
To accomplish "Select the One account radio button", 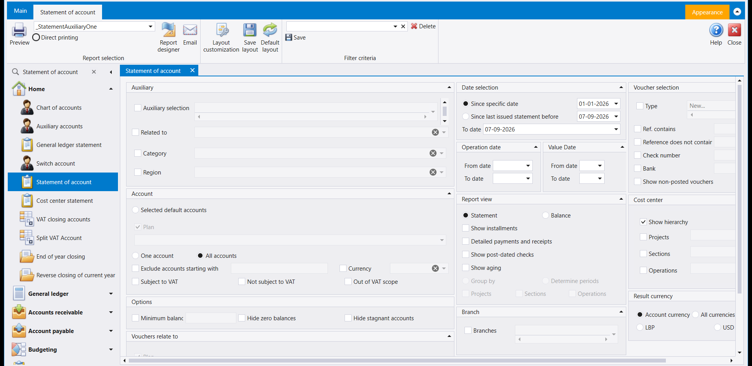I will [x=135, y=256].
